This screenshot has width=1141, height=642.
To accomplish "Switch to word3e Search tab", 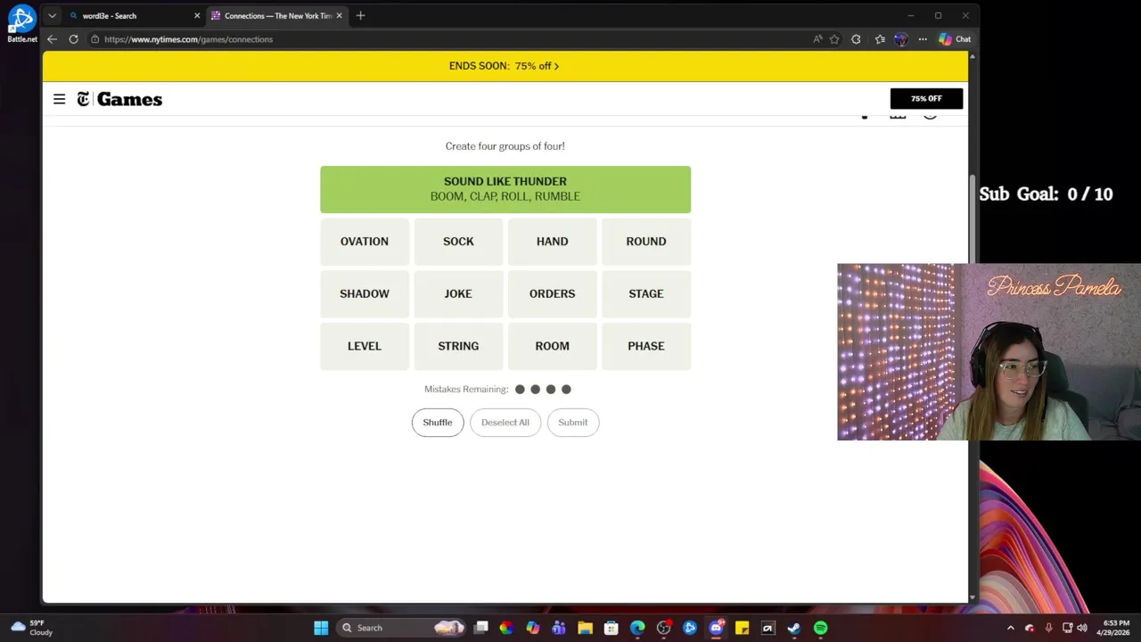I will point(134,15).
